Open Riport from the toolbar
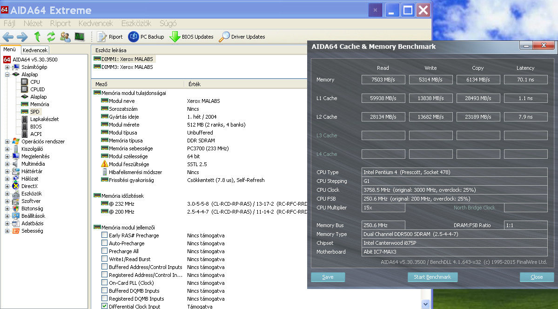 click(x=110, y=37)
